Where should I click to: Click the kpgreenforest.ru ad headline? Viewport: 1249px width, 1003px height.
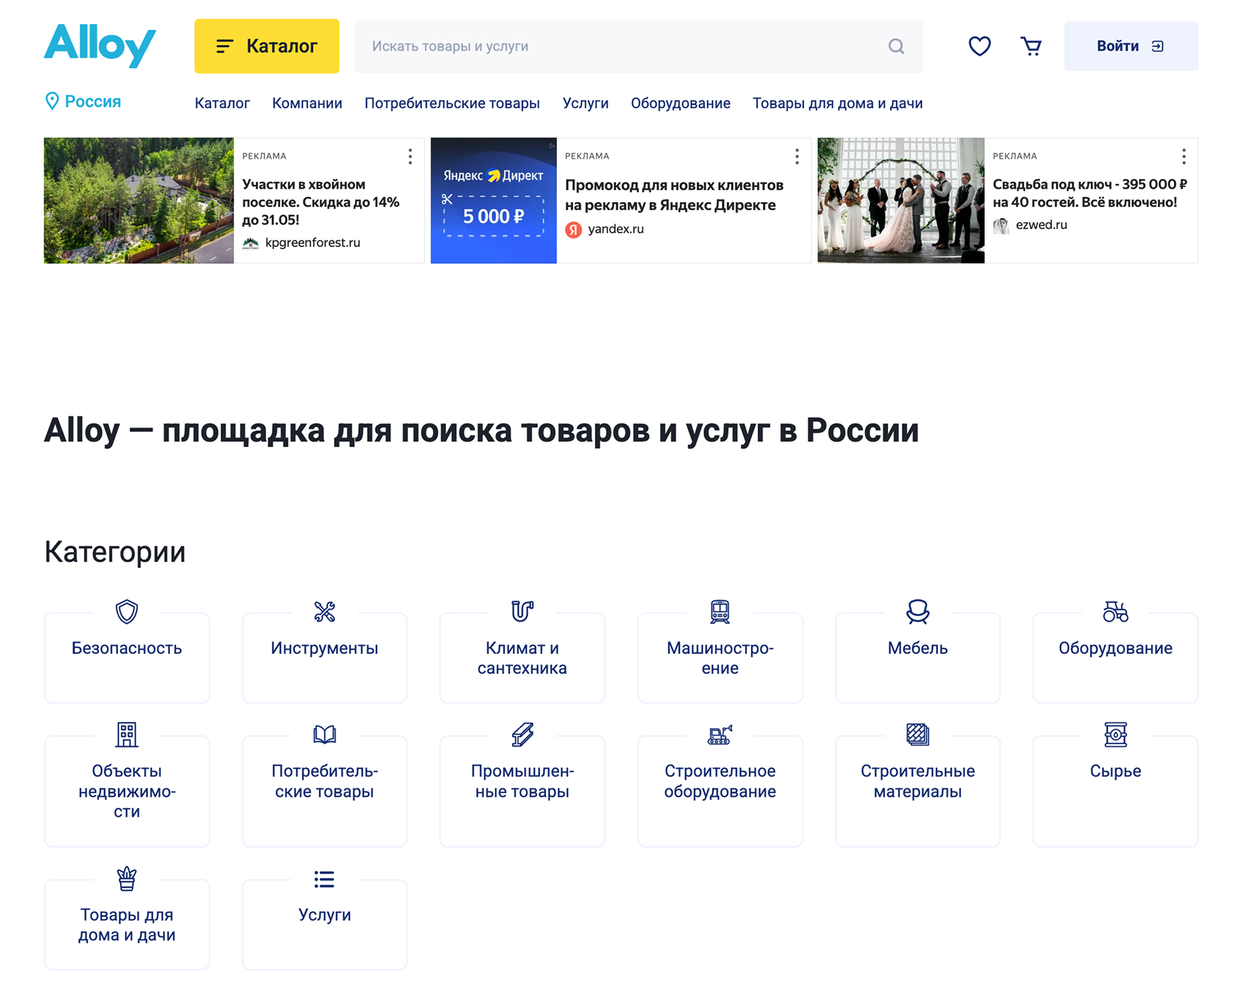click(321, 202)
